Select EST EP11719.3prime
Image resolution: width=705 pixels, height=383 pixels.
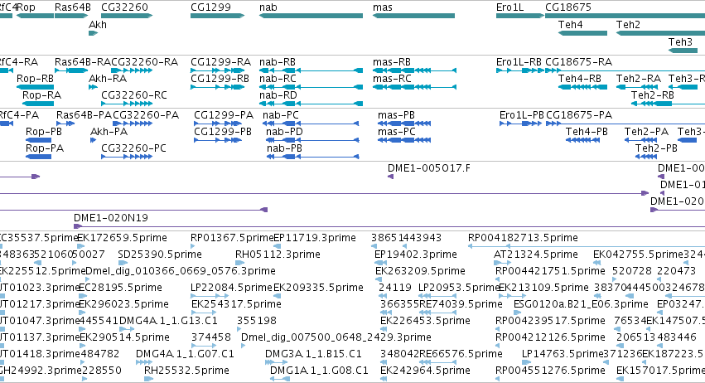(x=278, y=246)
